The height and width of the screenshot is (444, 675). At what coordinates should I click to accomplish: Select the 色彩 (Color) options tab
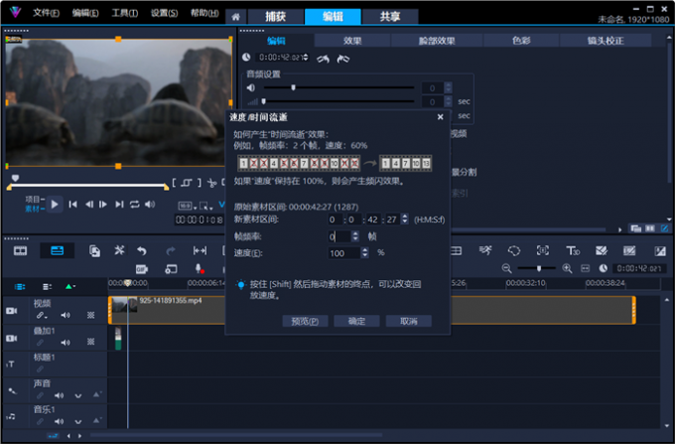[x=520, y=41]
